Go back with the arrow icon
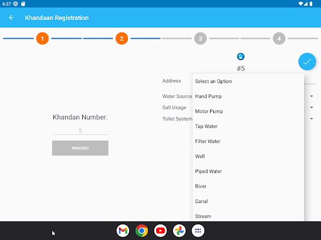Viewport: 321px width, 240px height. (11, 17)
